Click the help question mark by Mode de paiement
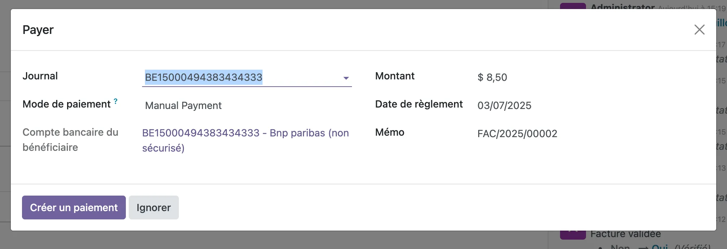The width and height of the screenshot is (727, 249). pos(115,101)
